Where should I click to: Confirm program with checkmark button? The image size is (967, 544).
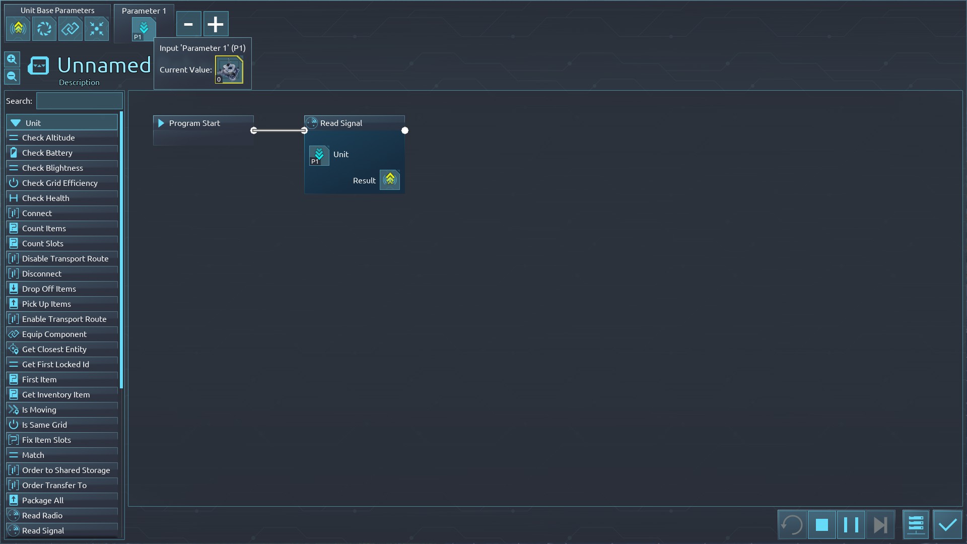pos(947,525)
